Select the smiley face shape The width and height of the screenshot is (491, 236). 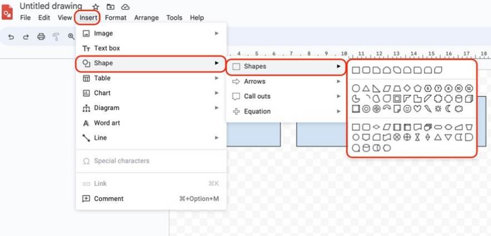pyautogui.click(x=407, y=109)
